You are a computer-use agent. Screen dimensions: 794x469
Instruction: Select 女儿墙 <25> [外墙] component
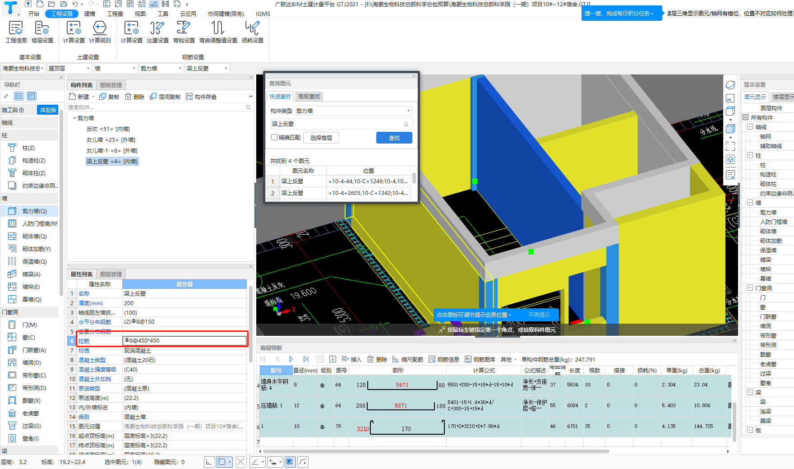pyautogui.click(x=111, y=140)
